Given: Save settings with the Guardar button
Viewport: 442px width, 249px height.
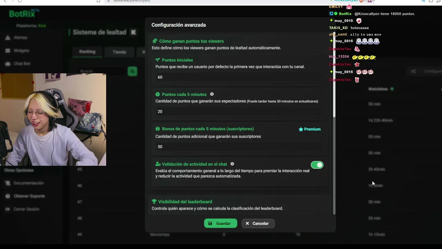Looking at the screenshot, I should (x=221, y=223).
